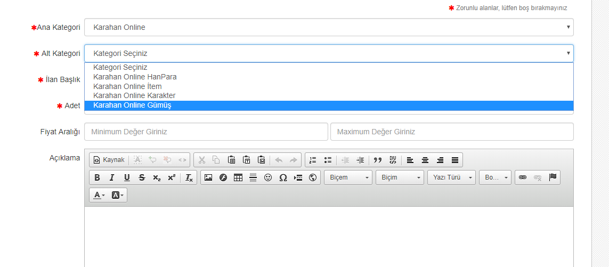609x267 pixels.
Task: Open the Ana Kategori dropdown
Action: coord(329,27)
